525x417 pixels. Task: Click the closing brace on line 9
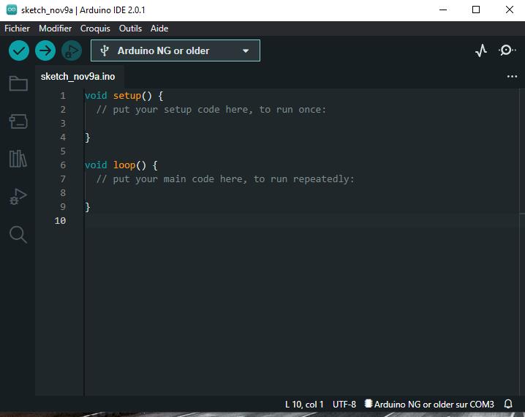coord(88,206)
